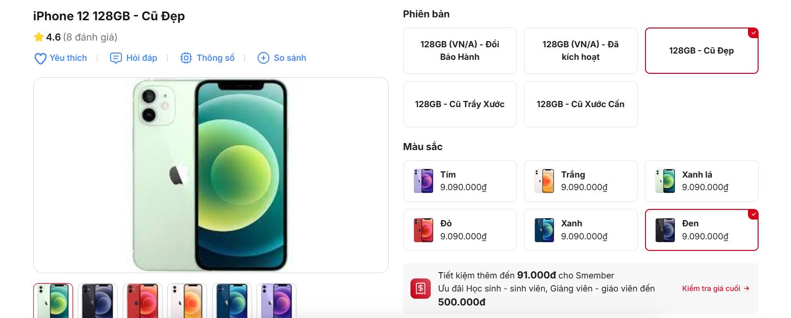The height and width of the screenshot is (318, 791).
Task: Select the Đỏ color option
Action: [459, 230]
